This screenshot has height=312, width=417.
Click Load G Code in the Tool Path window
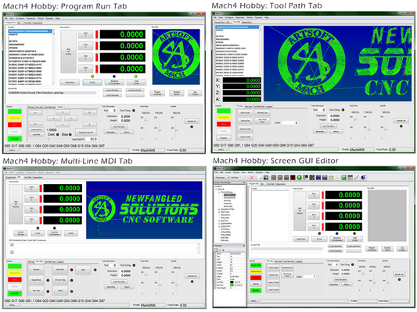(x=245, y=136)
